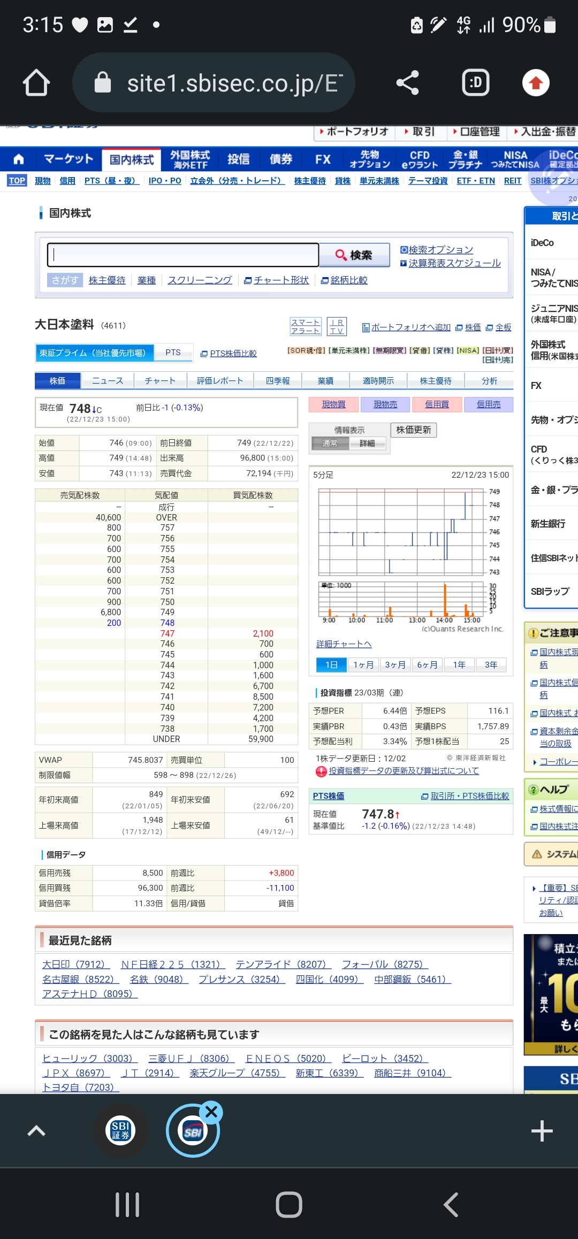
Task: Open the 国内株式 menu tab
Action: coord(132,159)
